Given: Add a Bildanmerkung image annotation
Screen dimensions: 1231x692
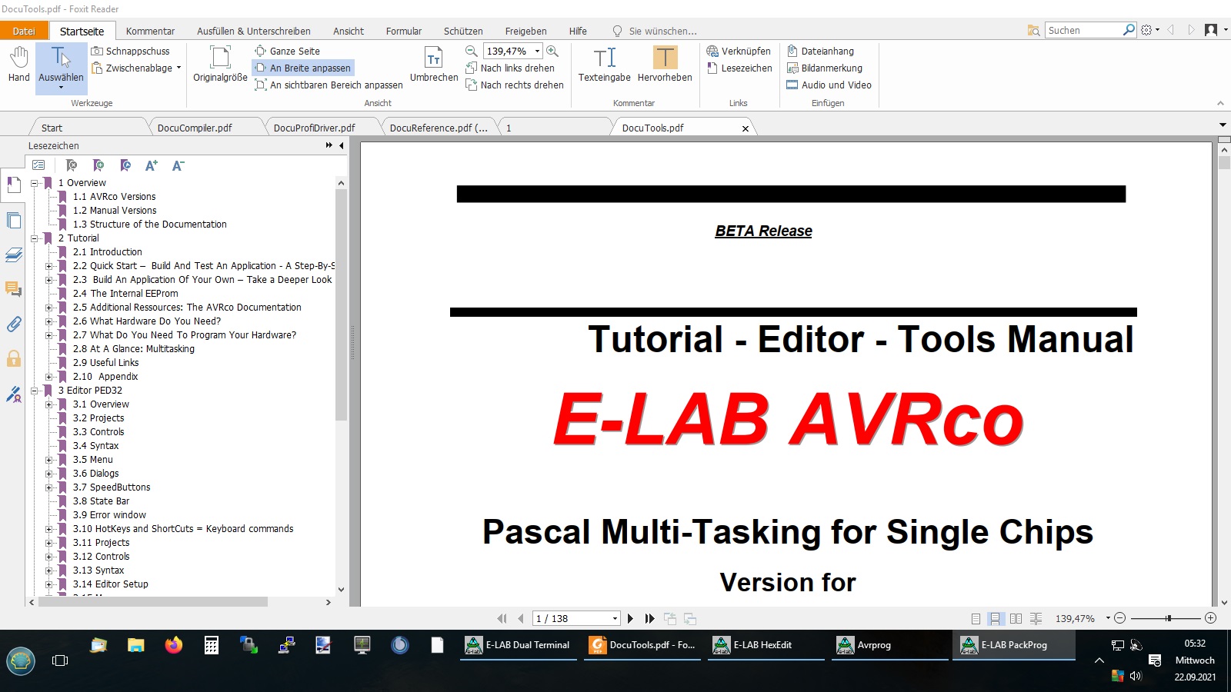Looking at the screenshot, I should coord(824,68).
